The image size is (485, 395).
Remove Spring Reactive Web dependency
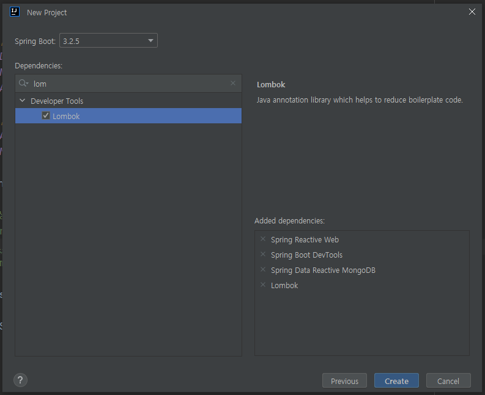tap(263, 239)
